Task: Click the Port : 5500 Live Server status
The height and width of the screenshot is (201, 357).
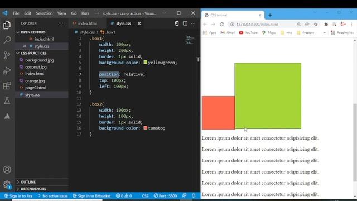Action: 165,196
